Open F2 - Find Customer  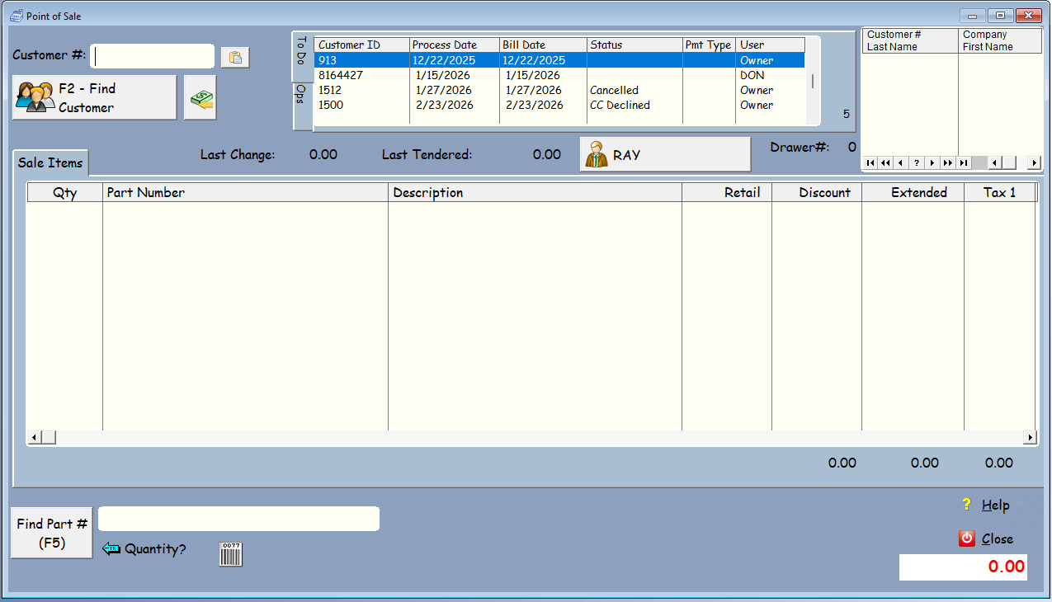(x=95, y=97)
